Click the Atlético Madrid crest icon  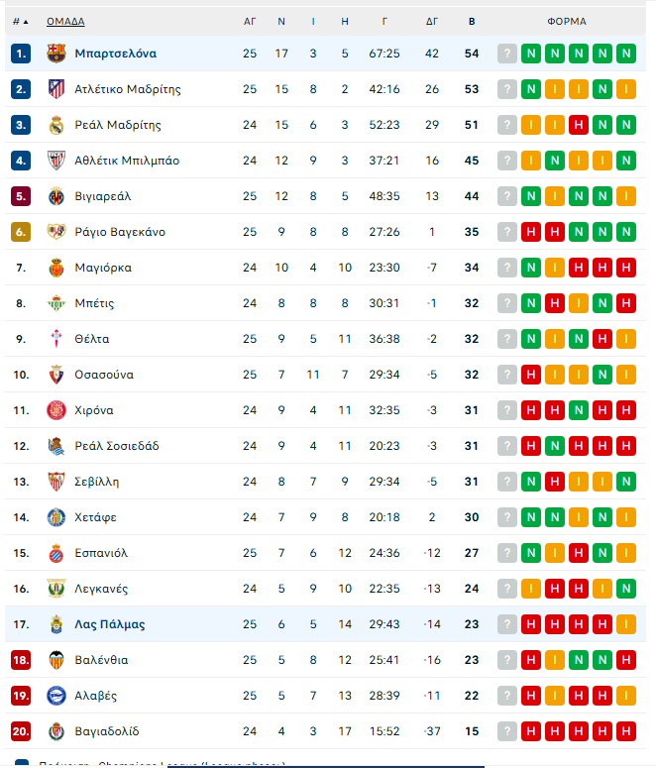[56, 89]
